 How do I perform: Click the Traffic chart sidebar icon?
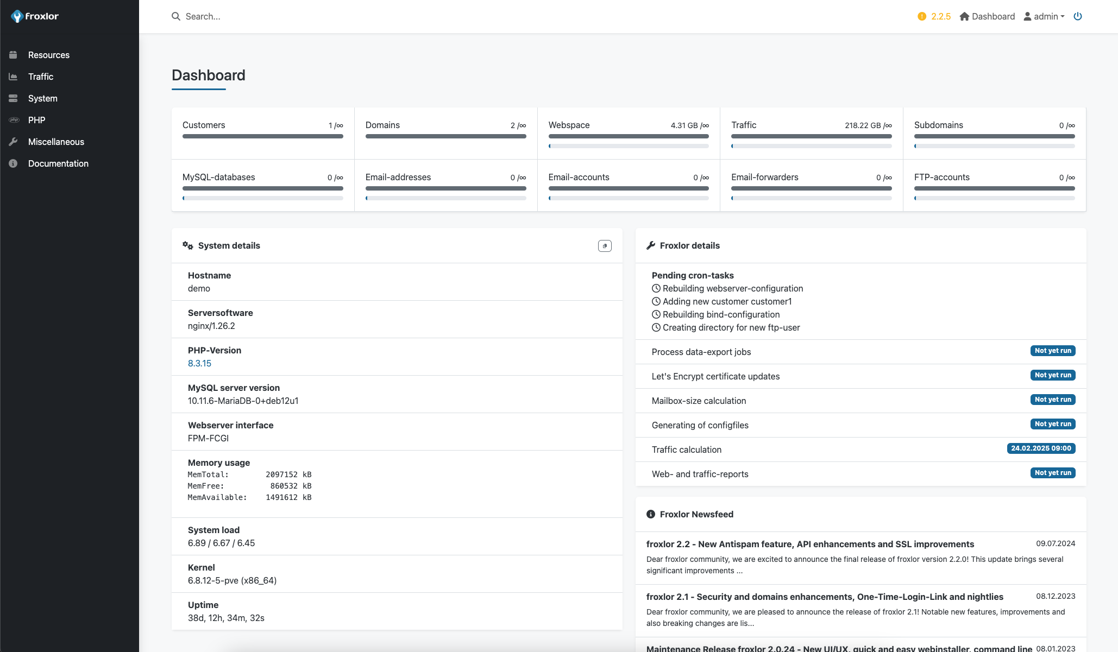(13, 77)
